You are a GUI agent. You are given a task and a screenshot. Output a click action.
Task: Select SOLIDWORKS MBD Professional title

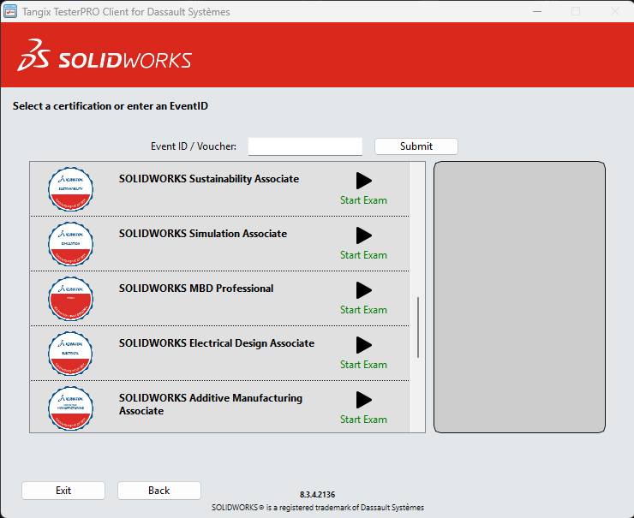196,289
